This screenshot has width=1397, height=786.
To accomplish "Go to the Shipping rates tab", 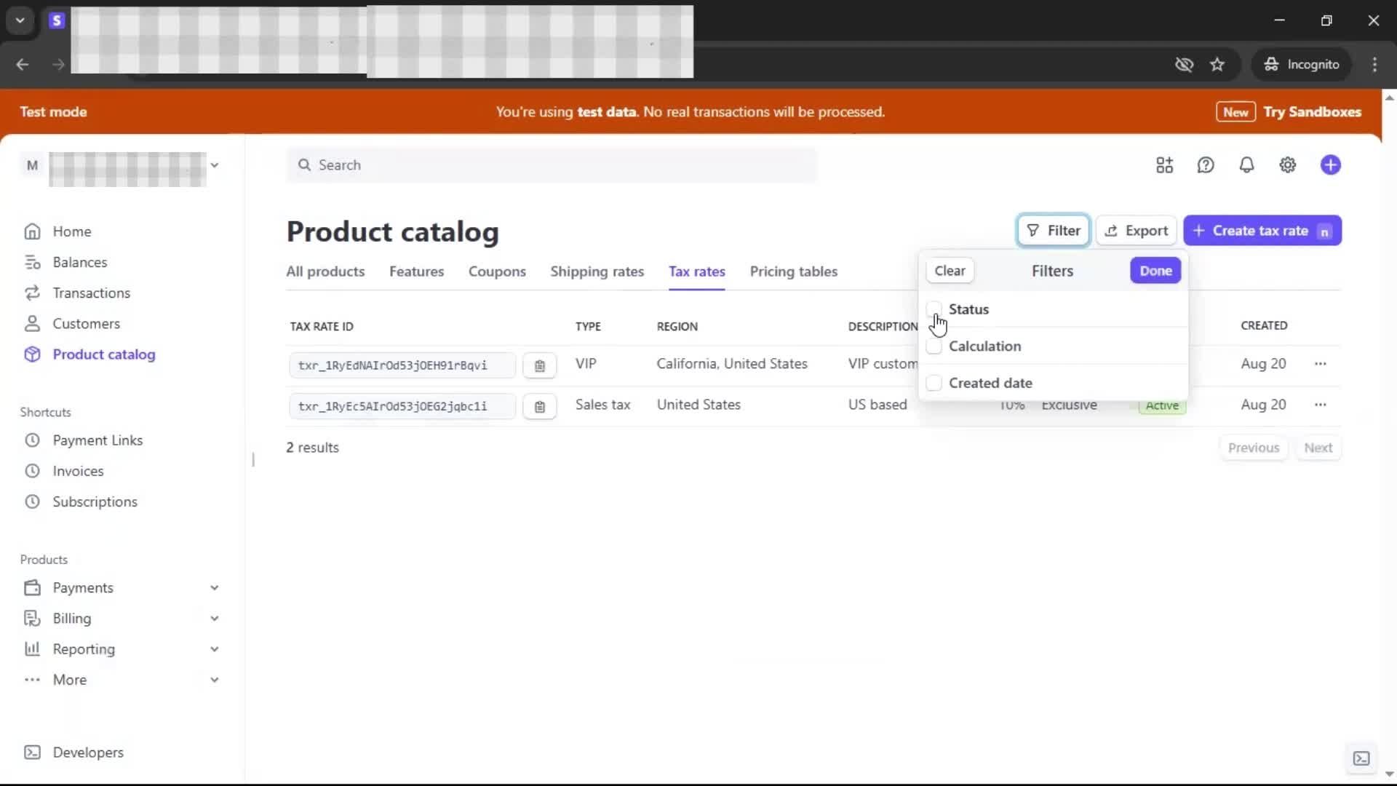I will point(597,271).
